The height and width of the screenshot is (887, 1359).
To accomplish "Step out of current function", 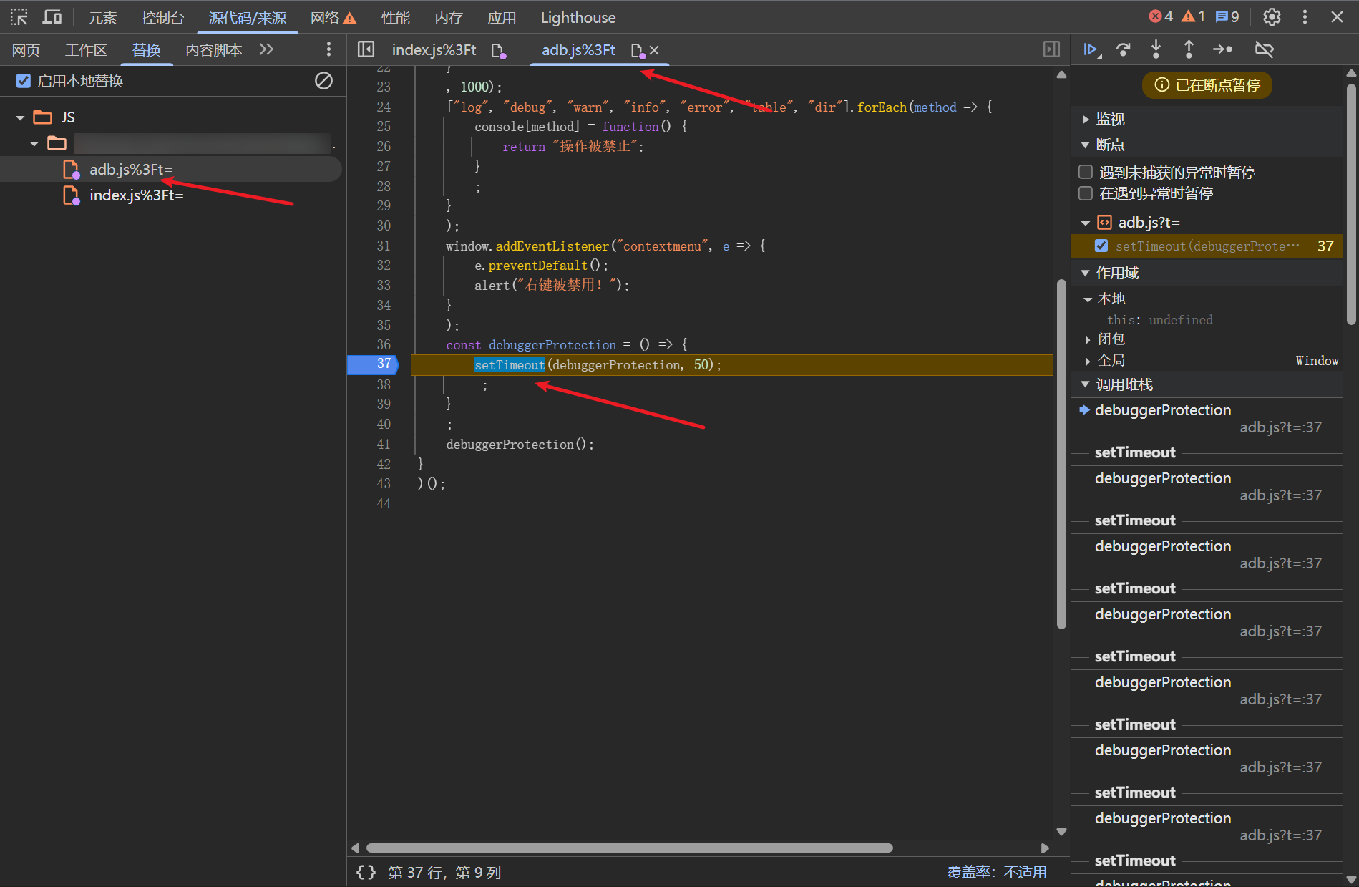I will [x=1189, y=49].
